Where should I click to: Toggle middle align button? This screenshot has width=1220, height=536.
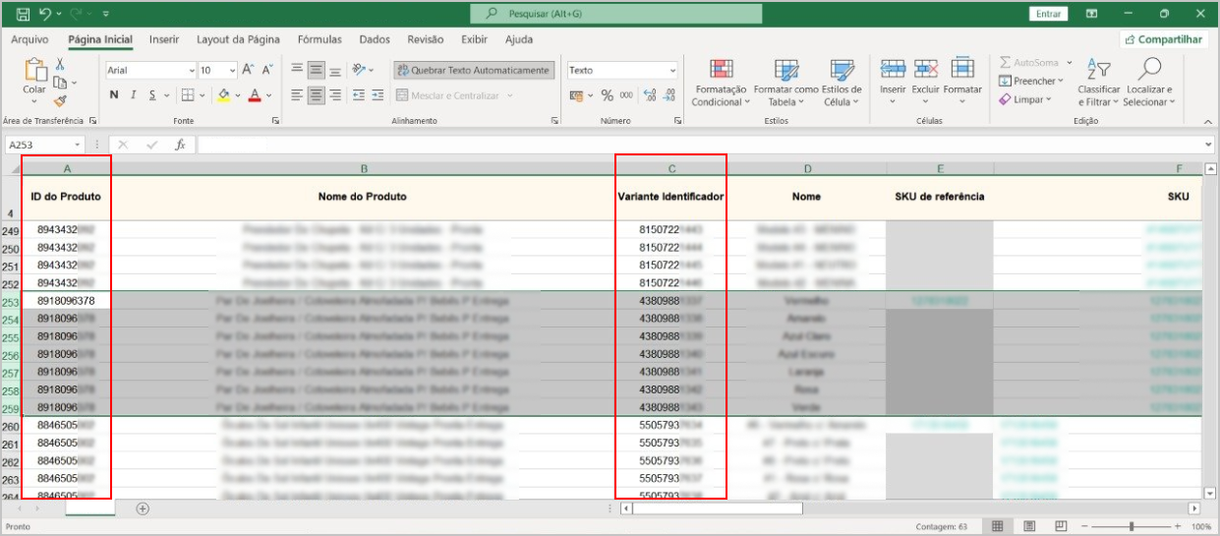click(317, 70)
